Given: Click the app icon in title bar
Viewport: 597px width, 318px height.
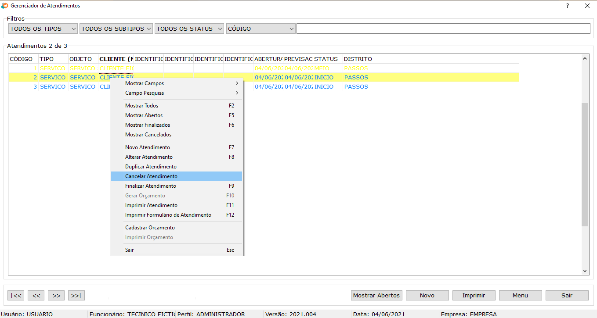Looking at the screenshot, I should (5, 6).
